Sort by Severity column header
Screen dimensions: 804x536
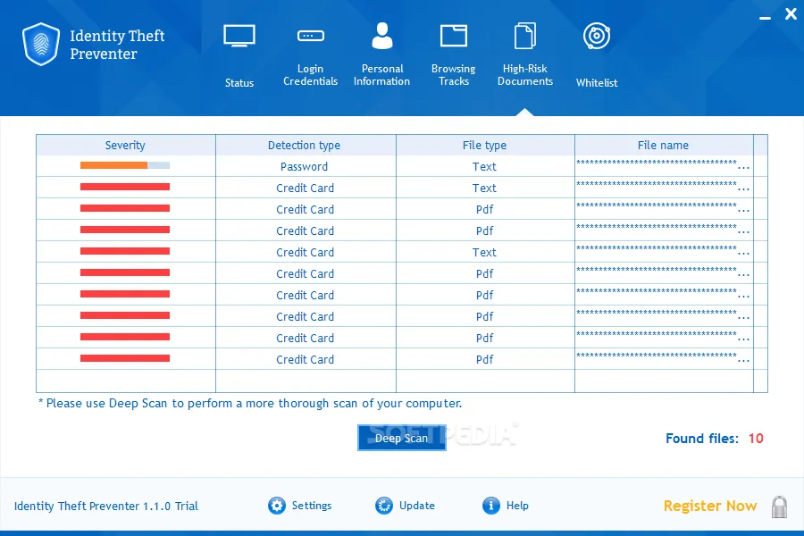(126, 145)
